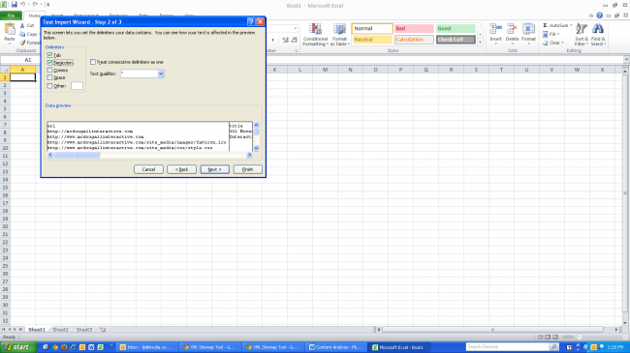
Task: Select the Home ribbon tab
Action: [x=34, y=15]
